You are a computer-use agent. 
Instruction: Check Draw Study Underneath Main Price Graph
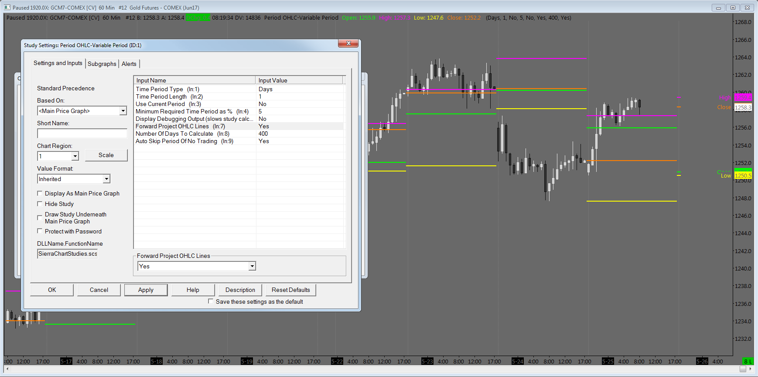click(40, 217)
